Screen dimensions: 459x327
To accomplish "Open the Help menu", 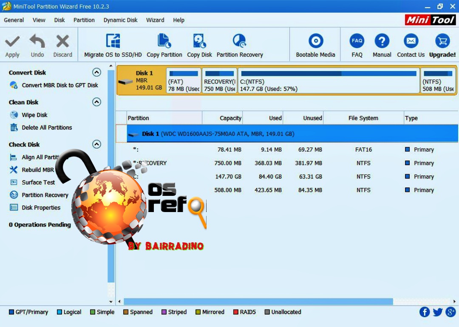I will (x=178, y=20).
